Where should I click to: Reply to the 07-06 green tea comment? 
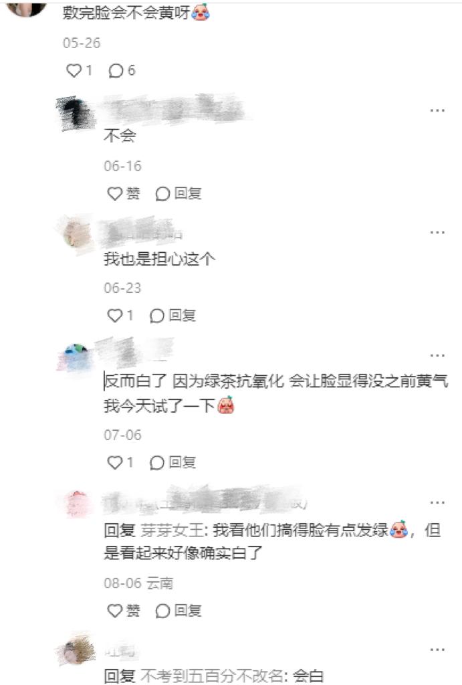173,462
